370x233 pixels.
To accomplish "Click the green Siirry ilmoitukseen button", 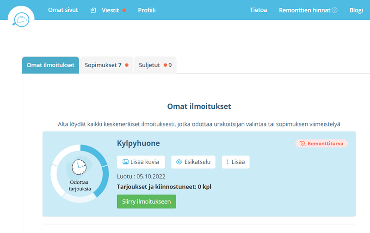I will (147, 202).
